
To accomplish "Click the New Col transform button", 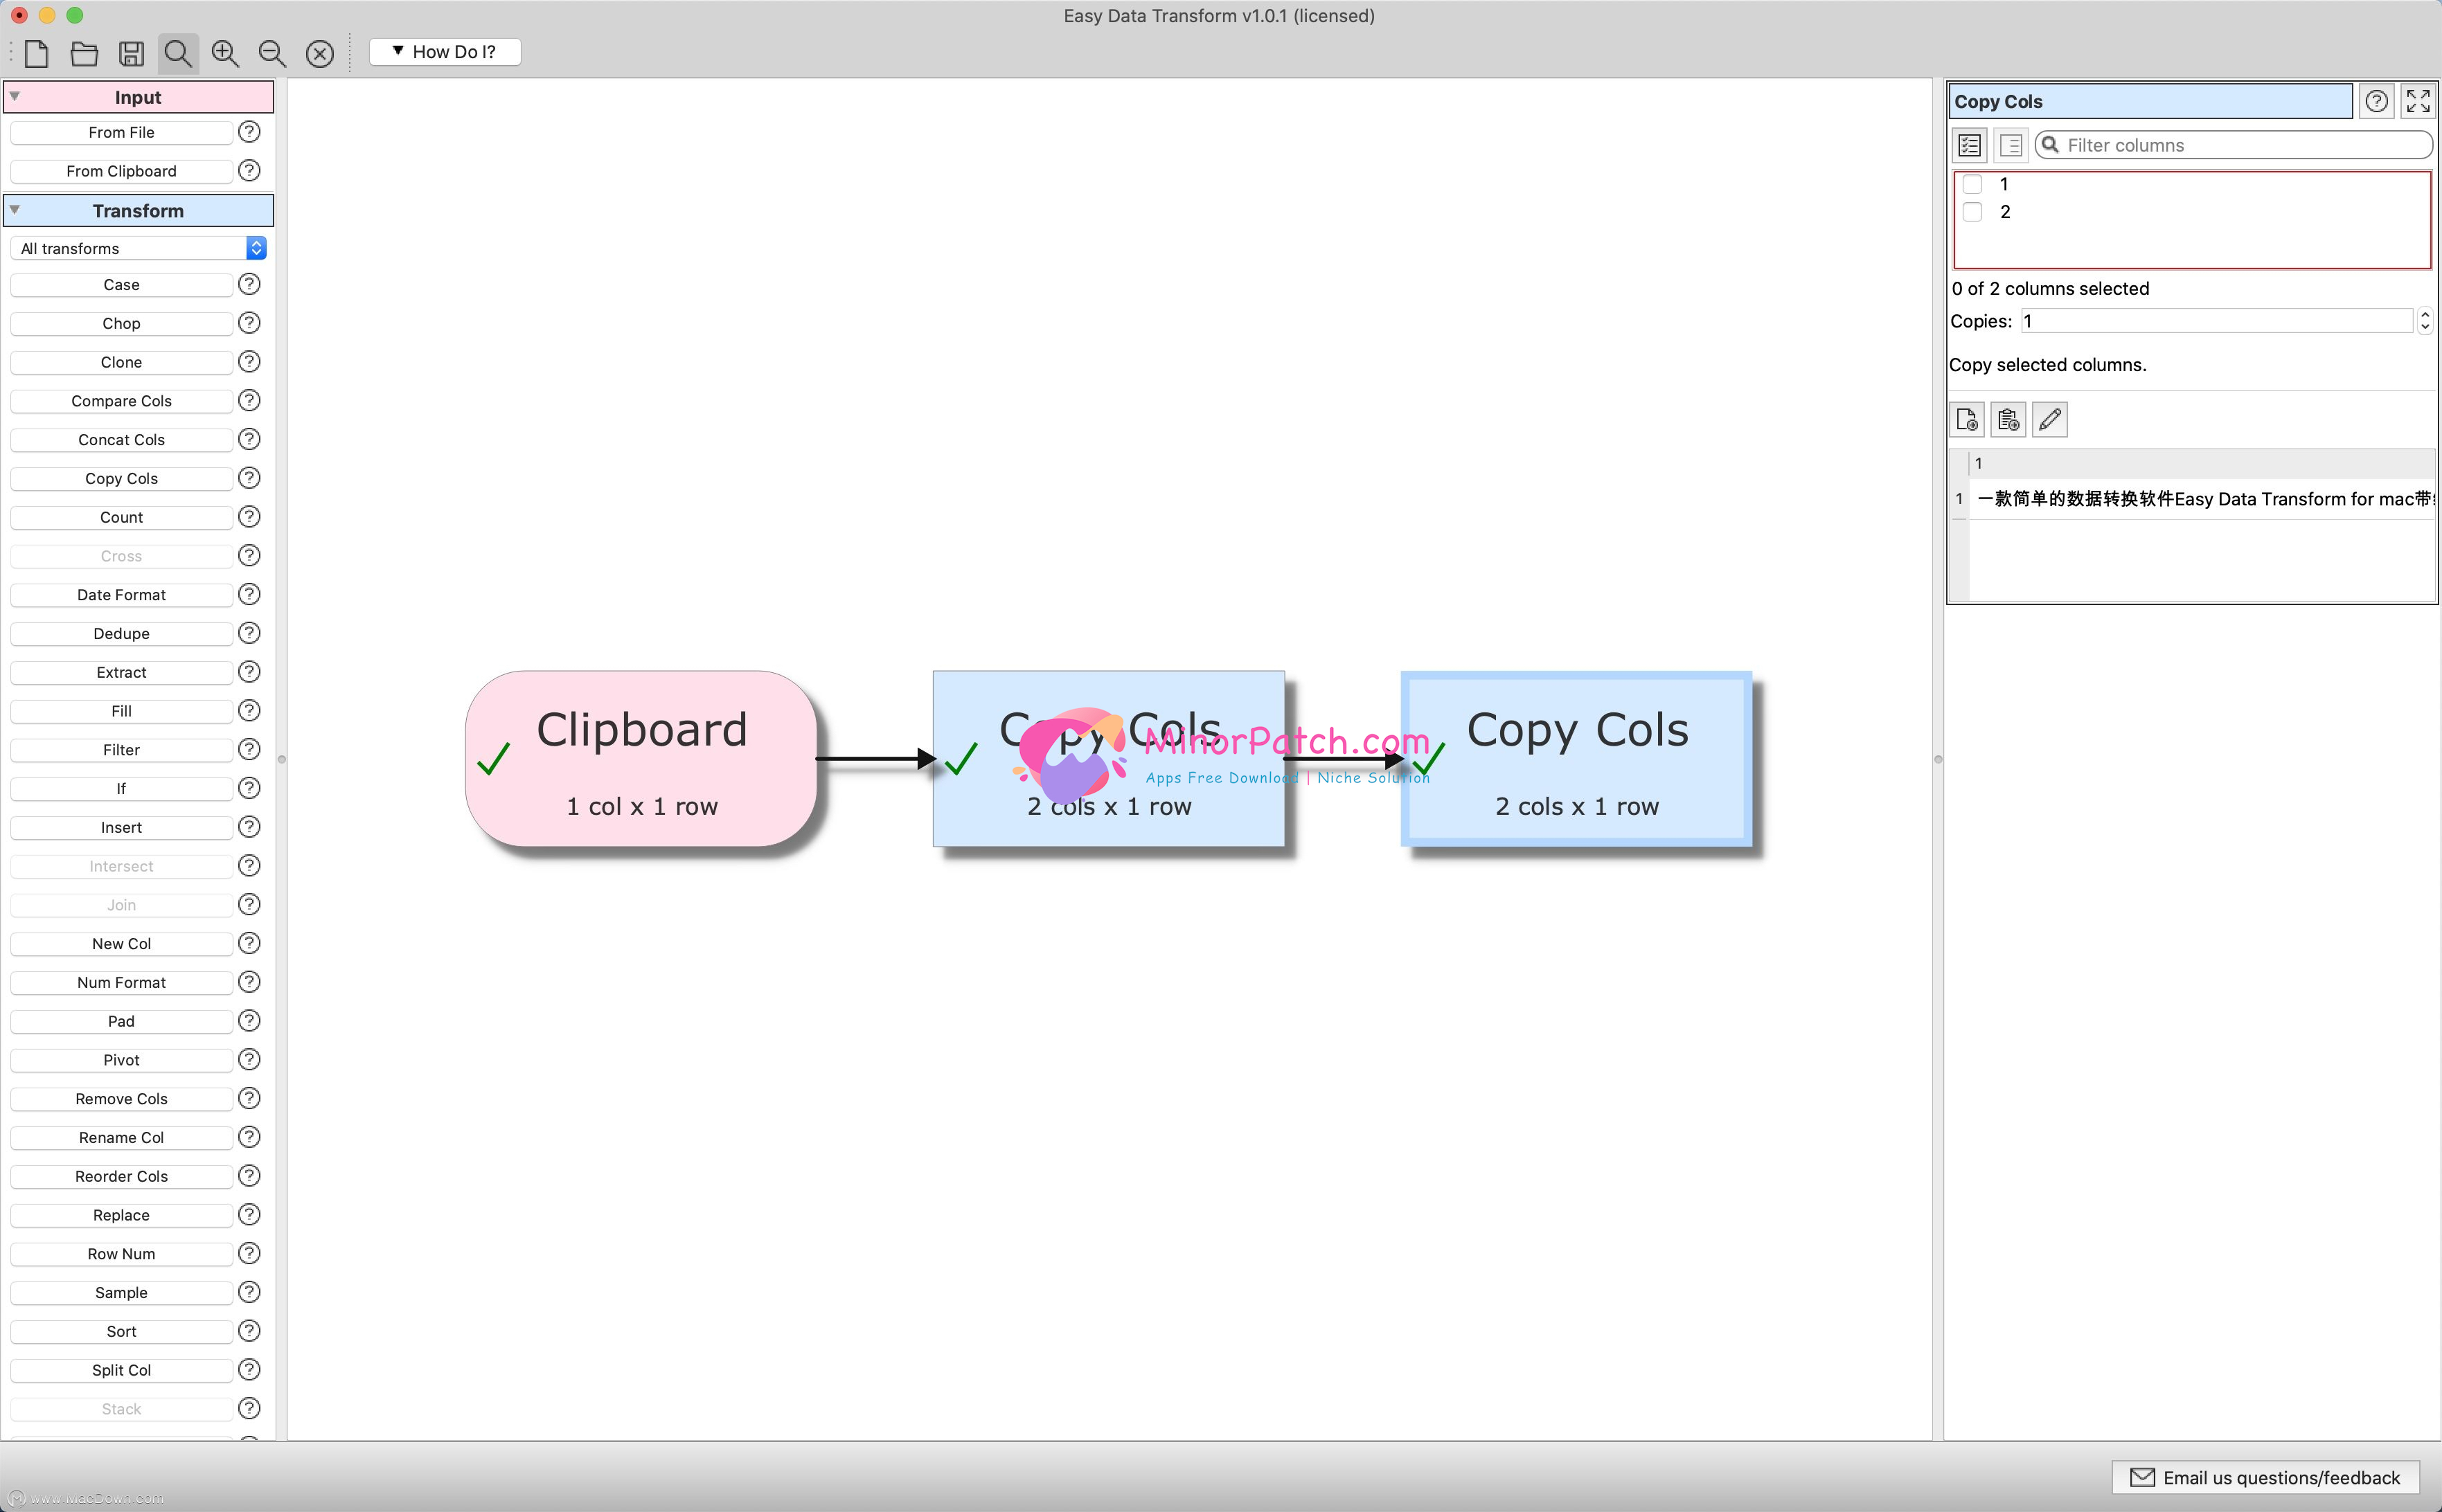I will tap(121, 944).
